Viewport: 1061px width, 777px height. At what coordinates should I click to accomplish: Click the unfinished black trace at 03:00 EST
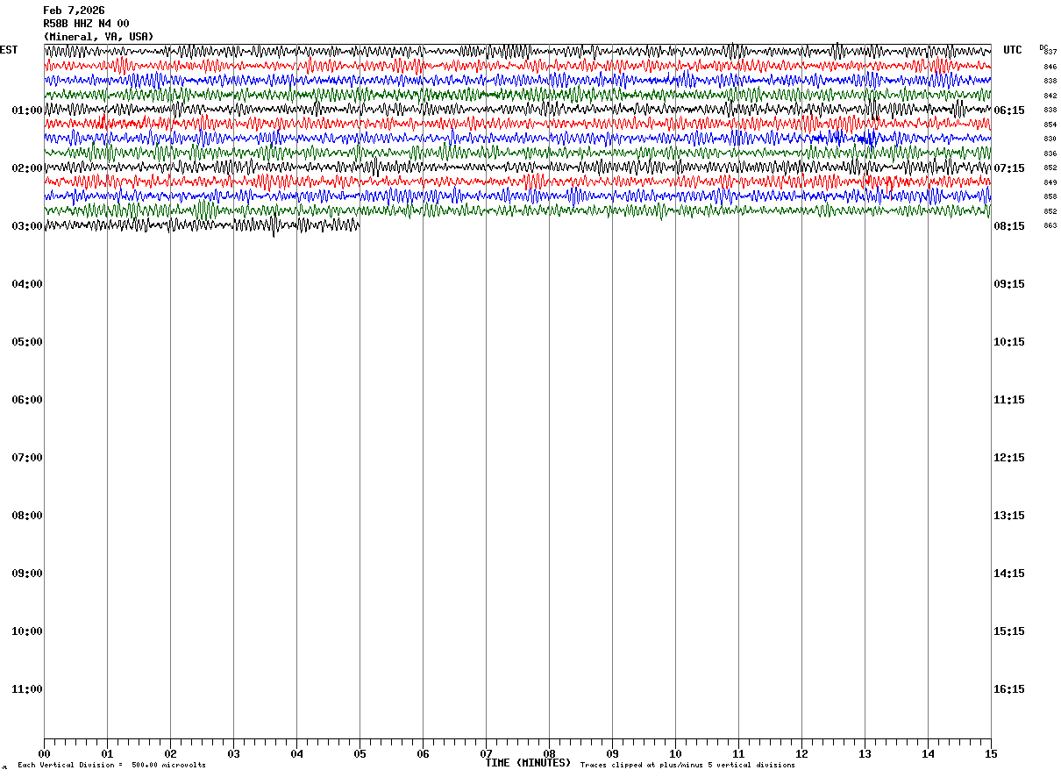(x=202, y=225)
